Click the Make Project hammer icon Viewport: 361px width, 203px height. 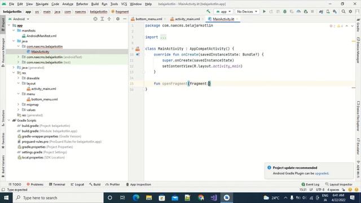(208, 11)
